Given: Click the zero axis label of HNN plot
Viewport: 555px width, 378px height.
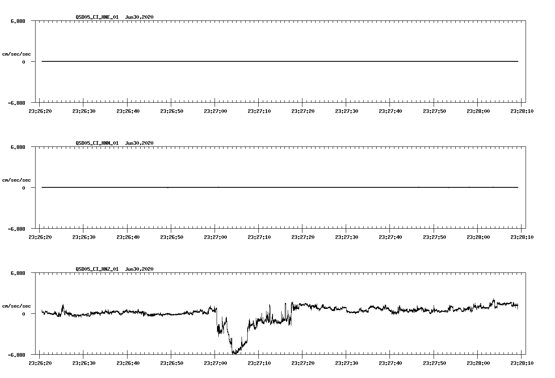Looking at the screenshot, I should (x=24, y=188).
